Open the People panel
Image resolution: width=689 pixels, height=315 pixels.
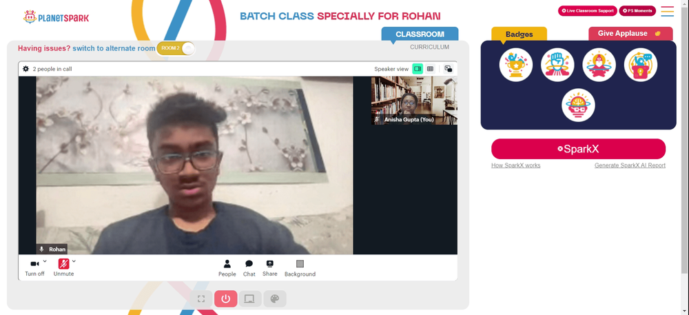(x=227, y=268)
